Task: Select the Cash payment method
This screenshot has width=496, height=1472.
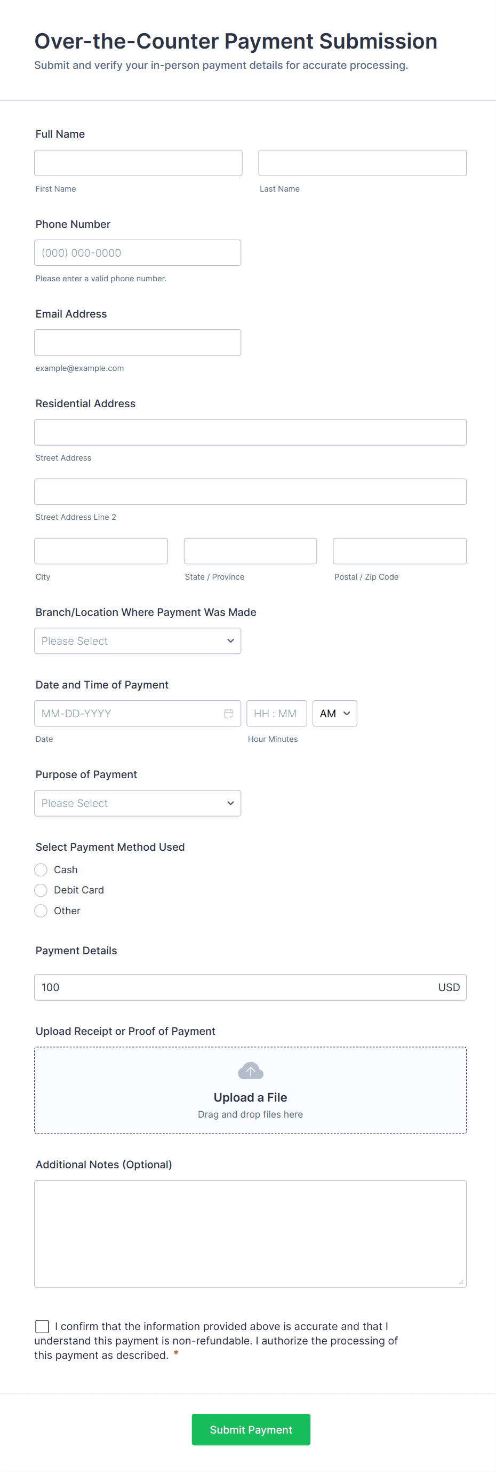Action: pyautogui.click(x=41, y=870)
